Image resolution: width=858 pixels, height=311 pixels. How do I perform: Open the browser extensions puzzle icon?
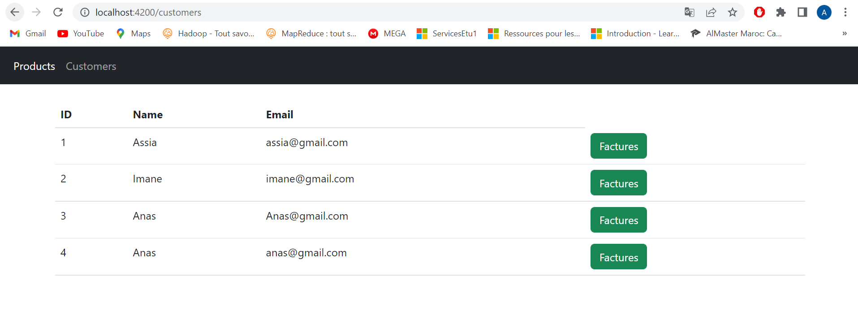click(x=780, y=12)
